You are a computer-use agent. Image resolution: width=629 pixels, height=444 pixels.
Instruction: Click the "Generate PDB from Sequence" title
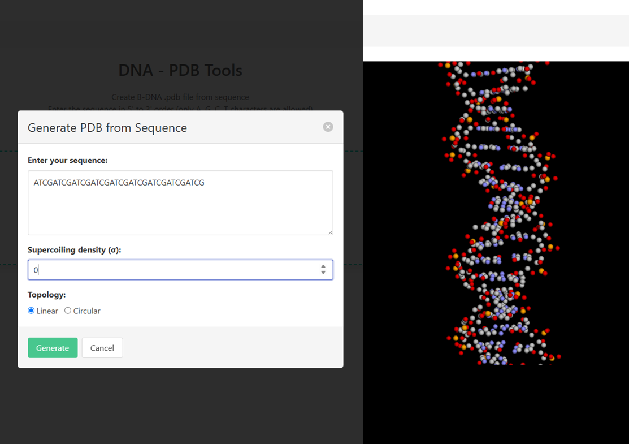pos(107,128)
